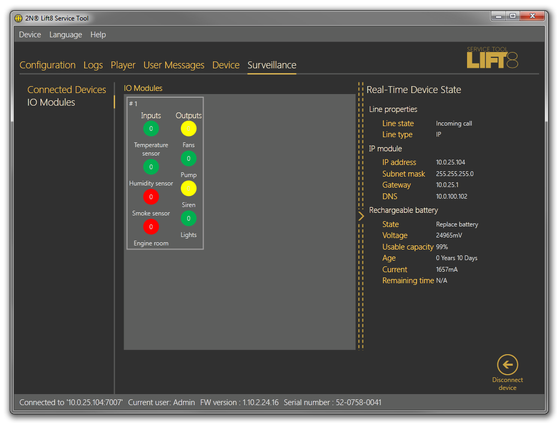Click green indicator above Pump label
Screen dimensions: 557x423
[x=188, y=158]
